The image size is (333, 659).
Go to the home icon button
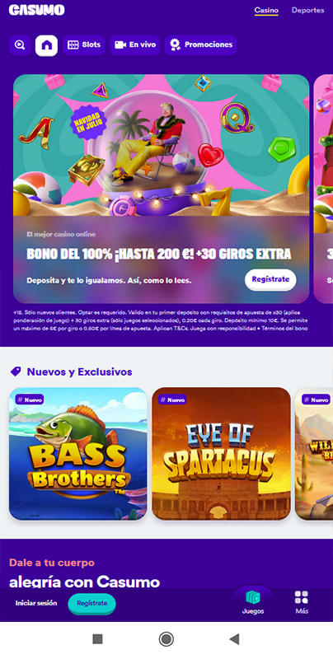[46, 45]
